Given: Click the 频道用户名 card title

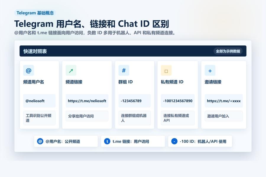Looking at the screenshot, I should coord(33,82).
